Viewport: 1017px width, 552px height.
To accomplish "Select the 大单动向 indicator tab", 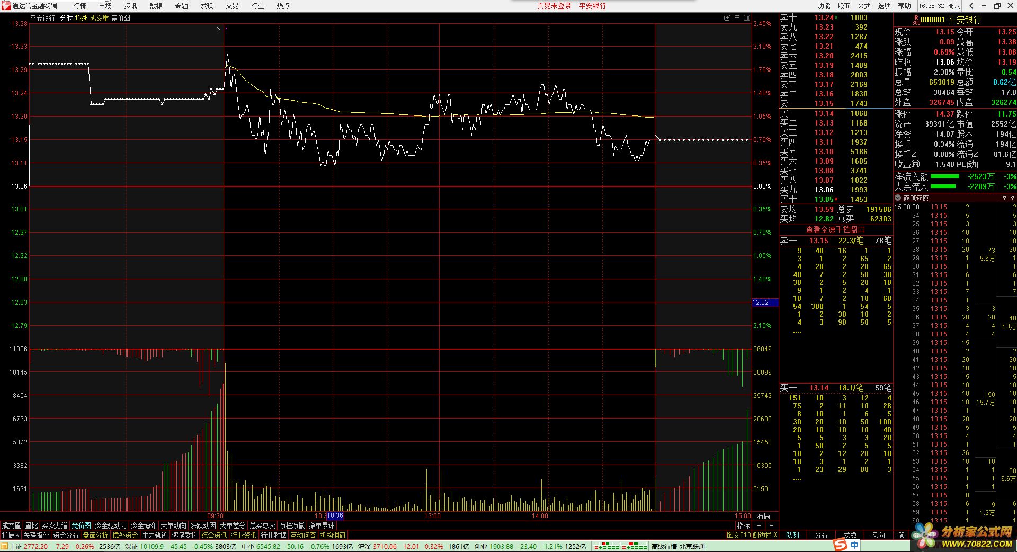I will [173, 526].
